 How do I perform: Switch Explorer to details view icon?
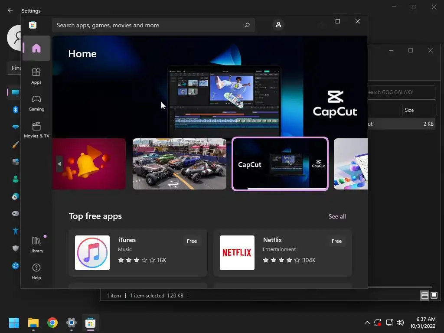click(x=424, y=296)
